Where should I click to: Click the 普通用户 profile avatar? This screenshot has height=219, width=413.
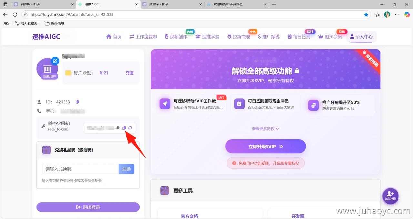coord(47,69)
